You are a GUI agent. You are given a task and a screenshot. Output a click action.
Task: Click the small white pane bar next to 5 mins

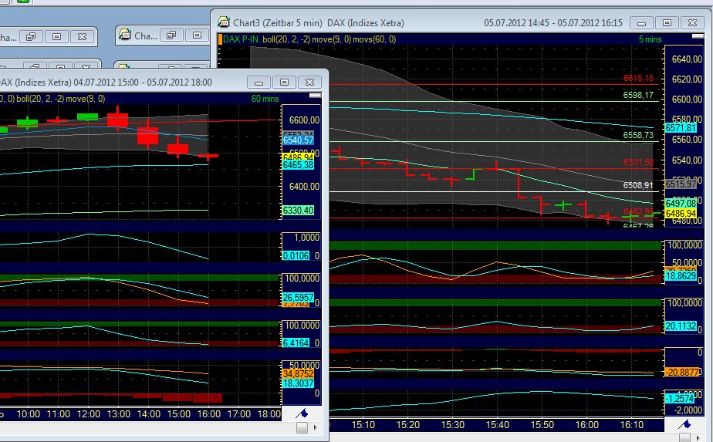698,36
